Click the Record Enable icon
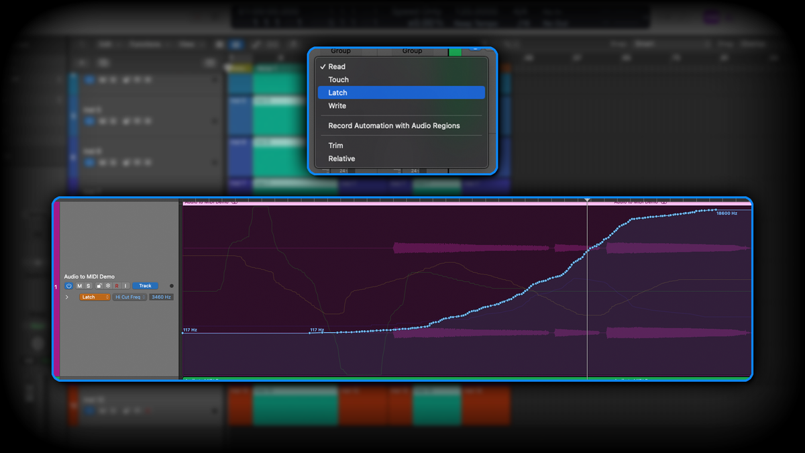This screenshot has width=805, height=453. (x=117, y=286)
